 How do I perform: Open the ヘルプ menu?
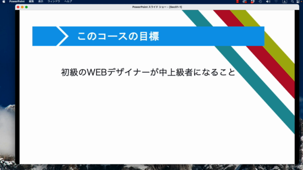pyautogui.click(x=68, y=1)
